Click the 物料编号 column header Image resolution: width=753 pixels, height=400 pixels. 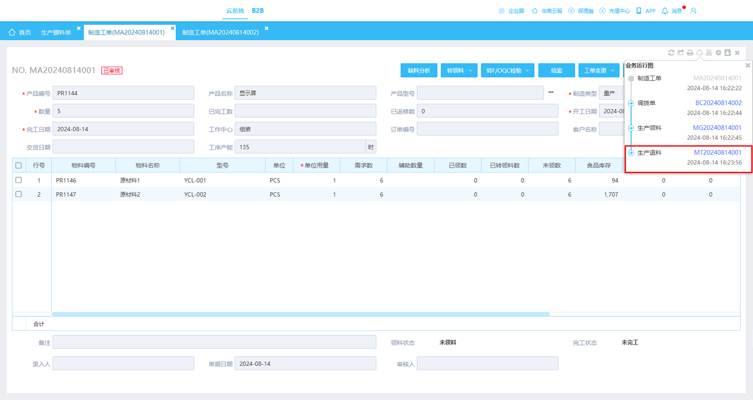83,165
